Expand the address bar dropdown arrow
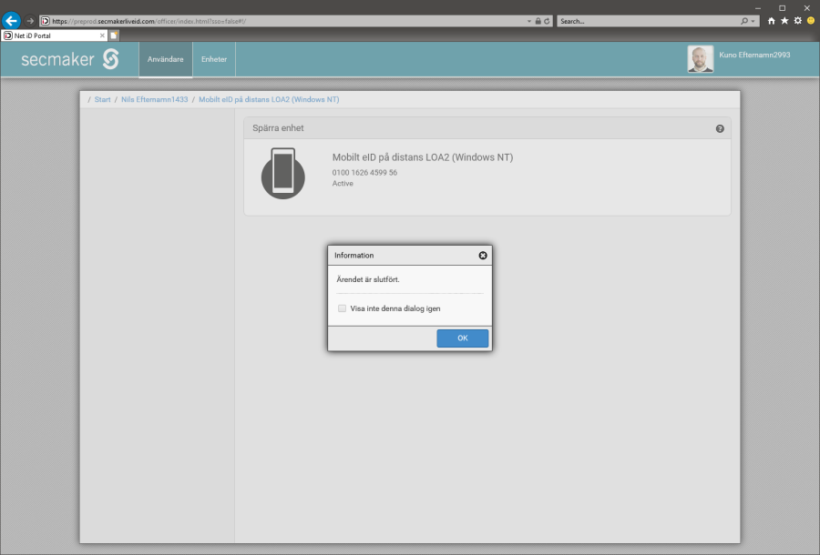Viewport: 820px width, 555px height. [529, 21]
